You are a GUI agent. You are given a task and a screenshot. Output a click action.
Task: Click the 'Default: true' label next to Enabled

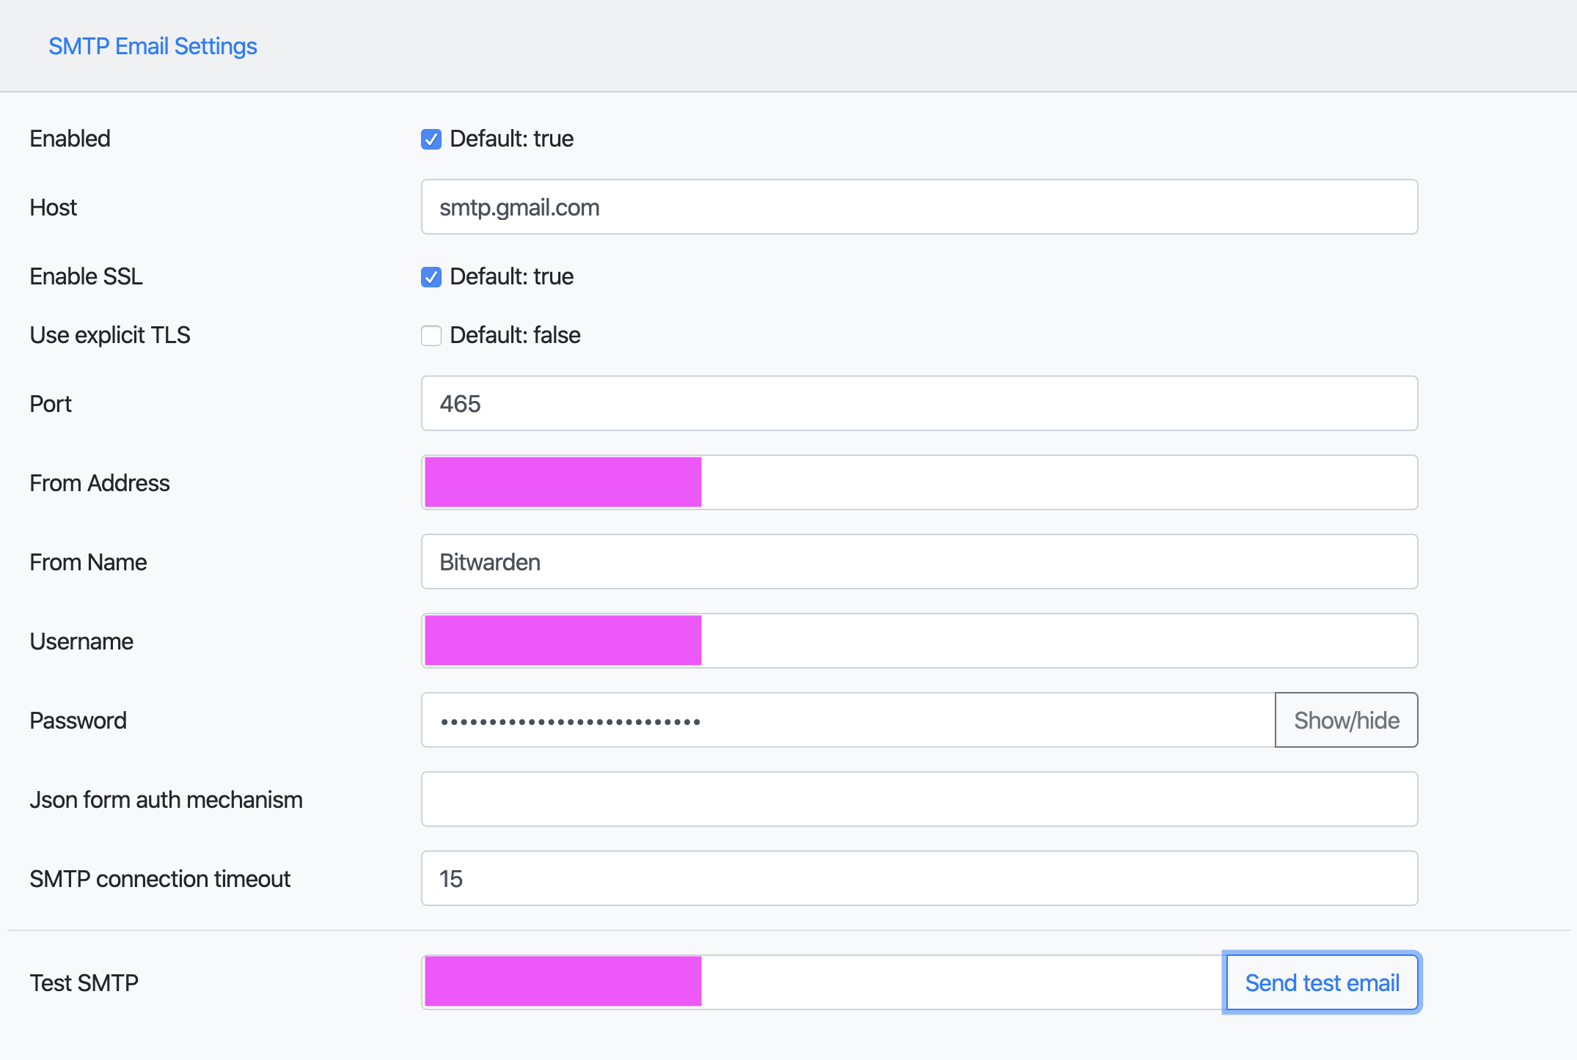tap(511, 139)
